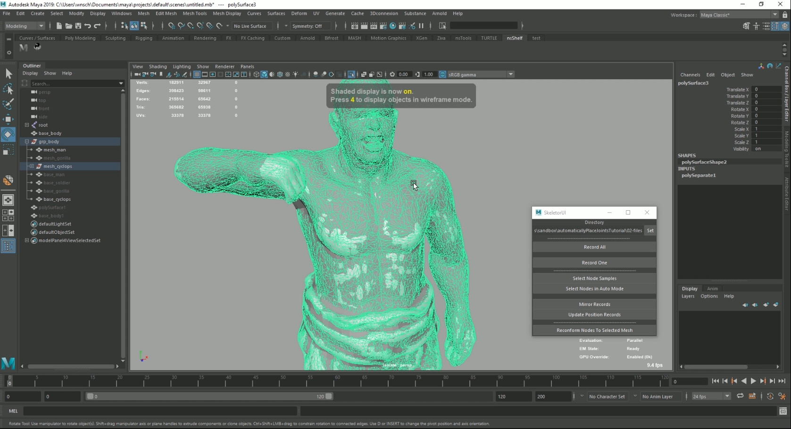Click the Maya logo icon on the shelf

click(x=23, y=48)
